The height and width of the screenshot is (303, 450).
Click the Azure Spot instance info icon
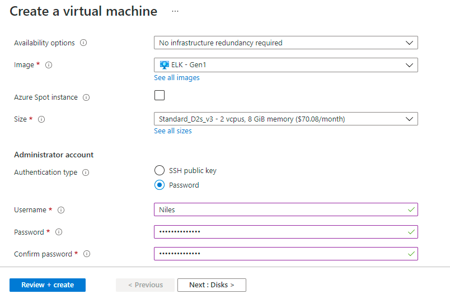[x=86, y=97]
